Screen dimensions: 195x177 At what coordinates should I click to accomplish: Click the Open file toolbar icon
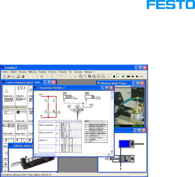8,76
